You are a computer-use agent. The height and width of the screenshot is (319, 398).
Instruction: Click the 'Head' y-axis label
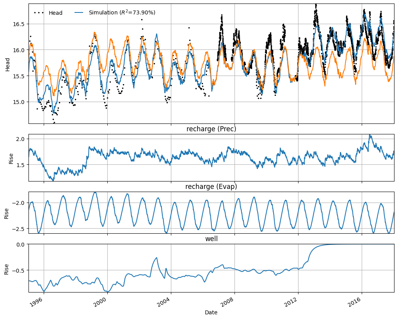(x=7, y=65)
